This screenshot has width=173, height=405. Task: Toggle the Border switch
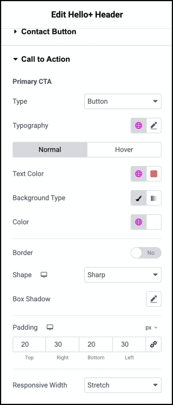click(146, 253)
